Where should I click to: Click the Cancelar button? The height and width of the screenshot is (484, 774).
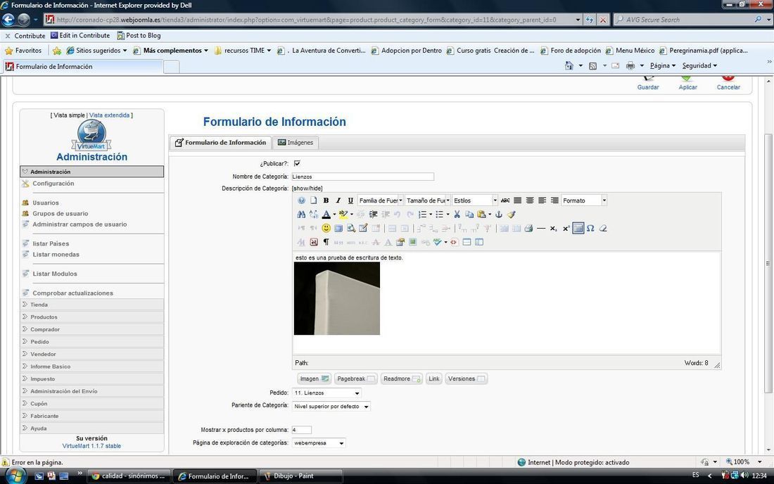point(728,84)
